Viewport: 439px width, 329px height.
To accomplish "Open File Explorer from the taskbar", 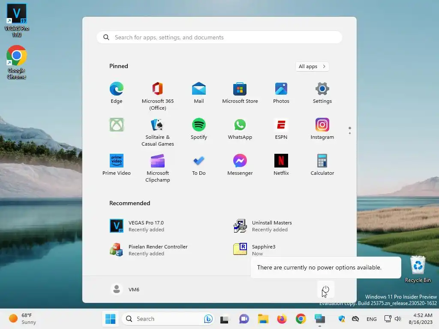I will 263,319.
